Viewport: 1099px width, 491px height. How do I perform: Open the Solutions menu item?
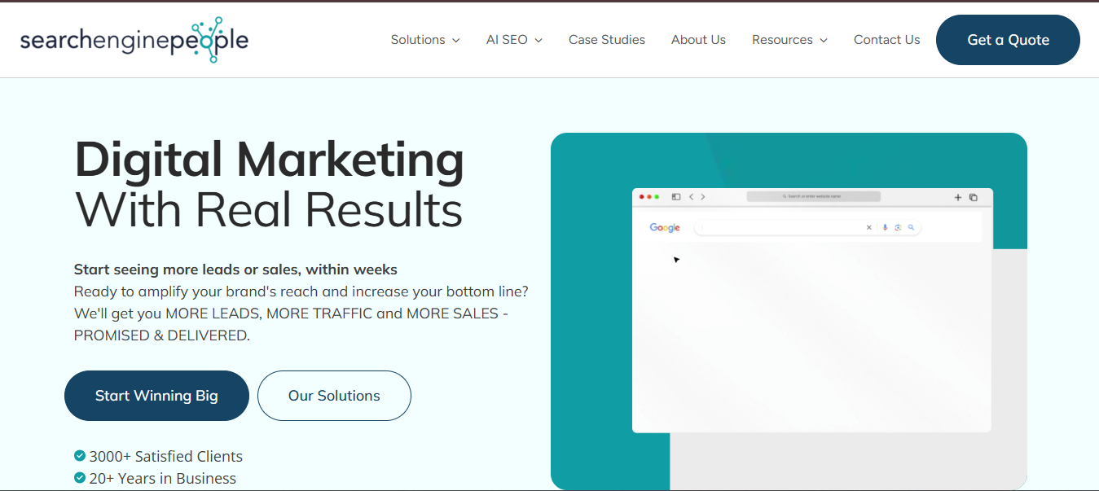pos(418,40)
